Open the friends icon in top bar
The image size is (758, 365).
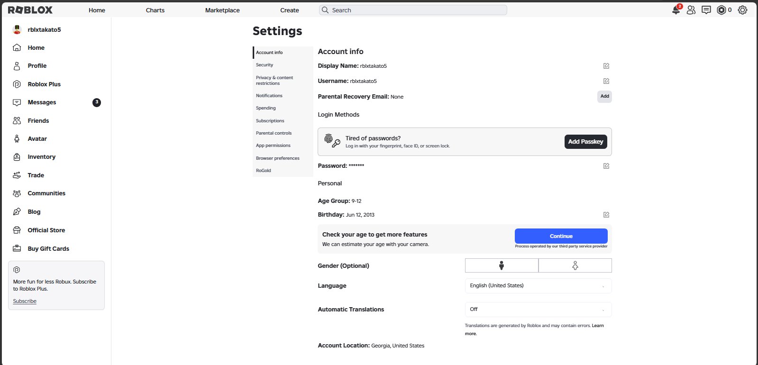[x=691, y=10]
